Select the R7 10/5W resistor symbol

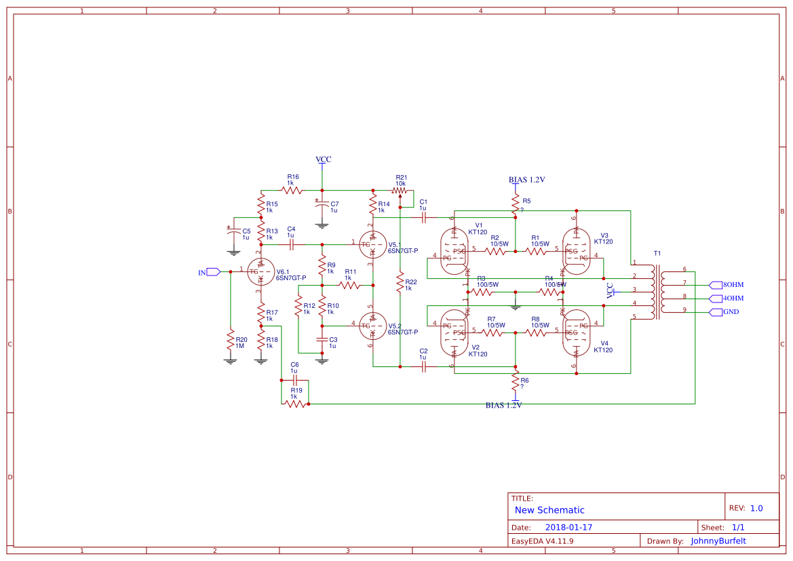coord(492,333)
